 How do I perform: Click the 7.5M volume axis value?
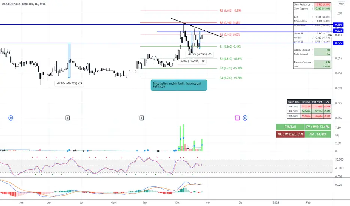(x=338, y=128)
